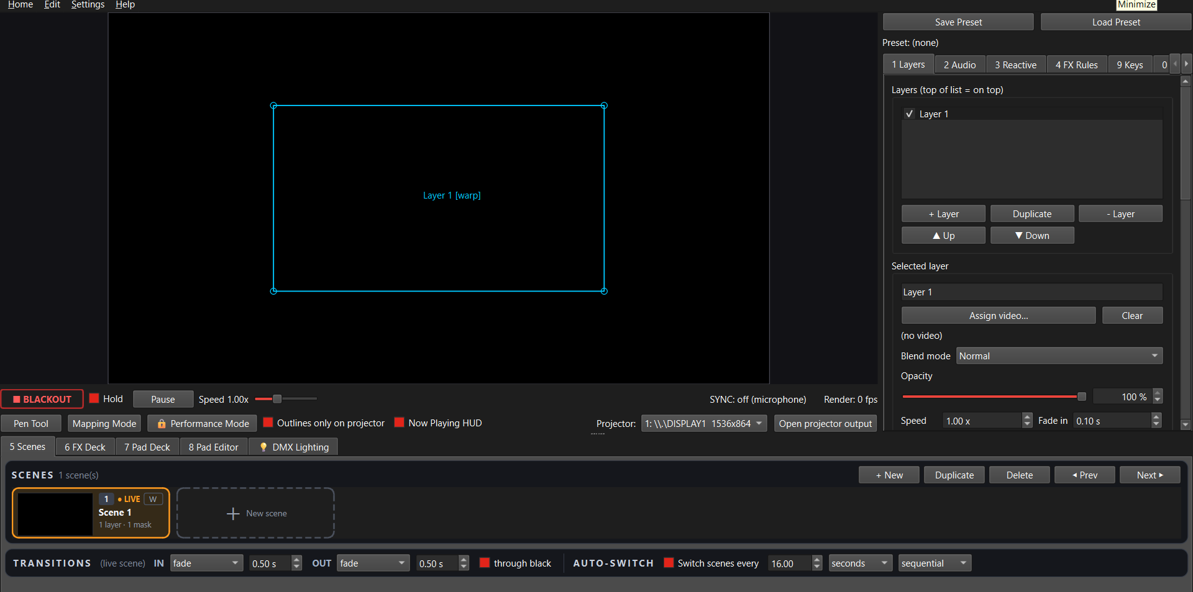1193x592 pixels.
Task: Move layer Down in the list
Action: click(1032, 236)
